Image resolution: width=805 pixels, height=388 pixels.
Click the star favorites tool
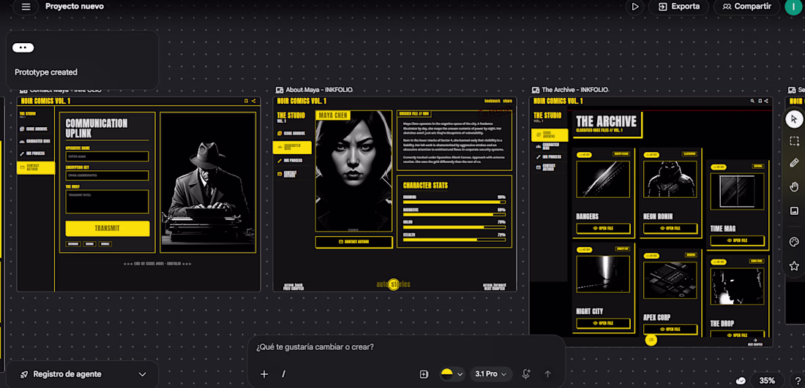click(794, 266)
